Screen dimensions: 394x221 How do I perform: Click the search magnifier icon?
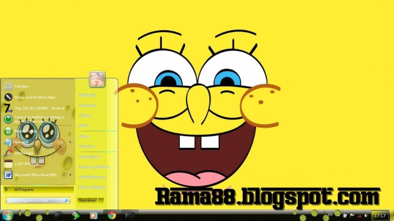pos(66,201)
